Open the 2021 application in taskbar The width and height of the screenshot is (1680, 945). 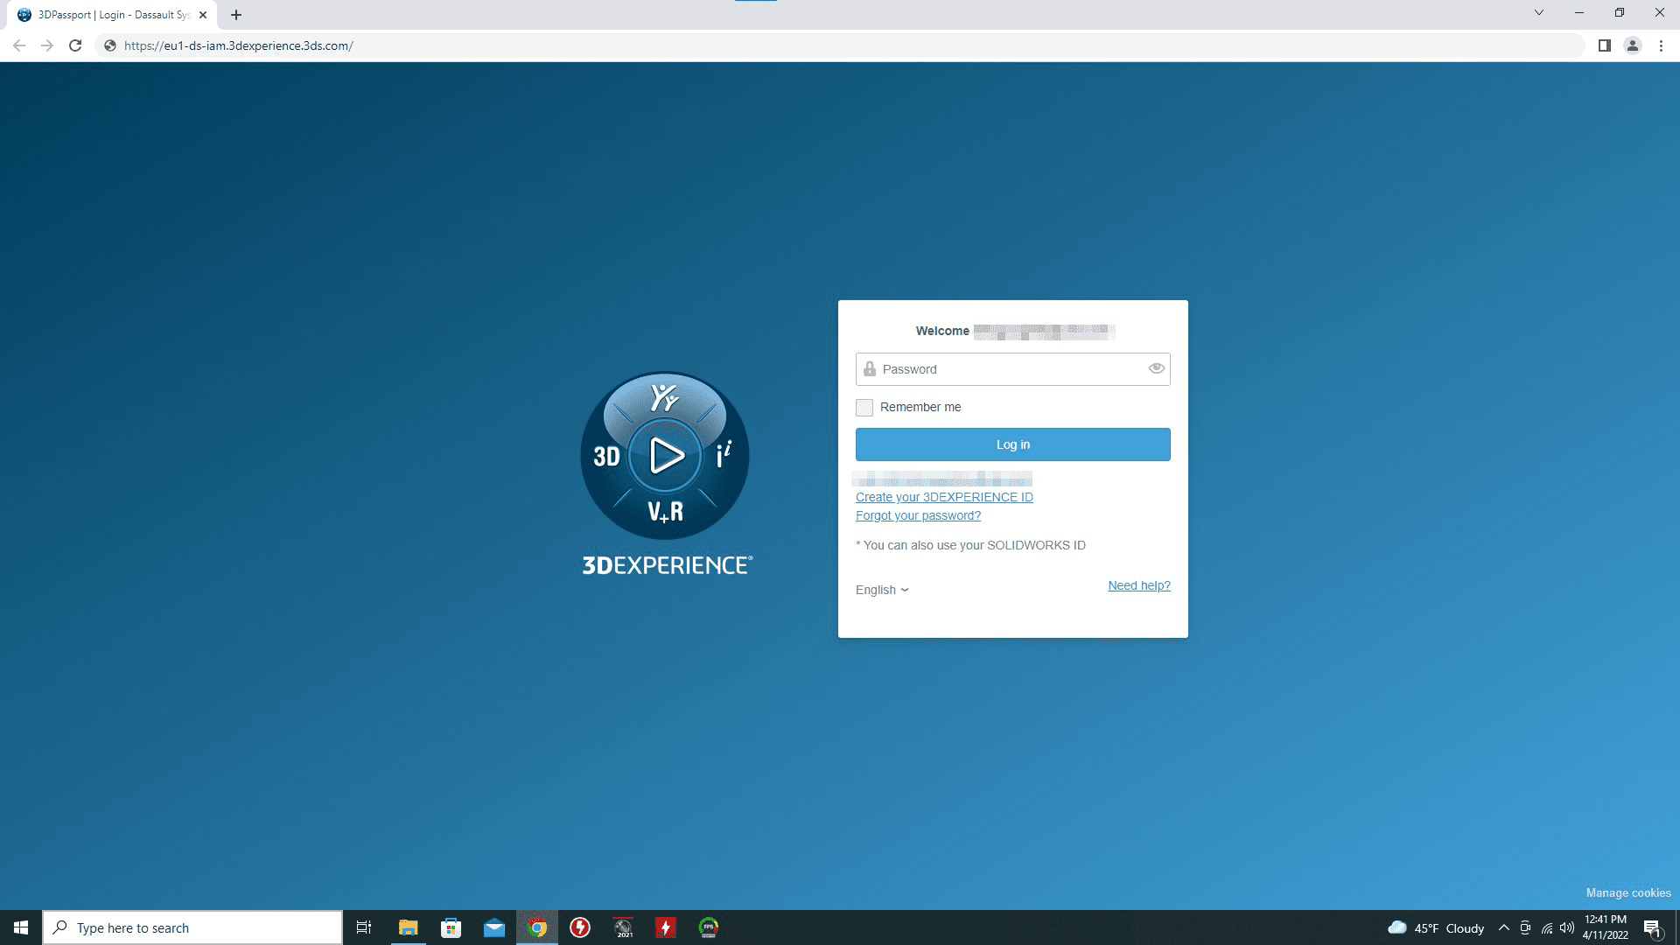(x=623, y=927)
